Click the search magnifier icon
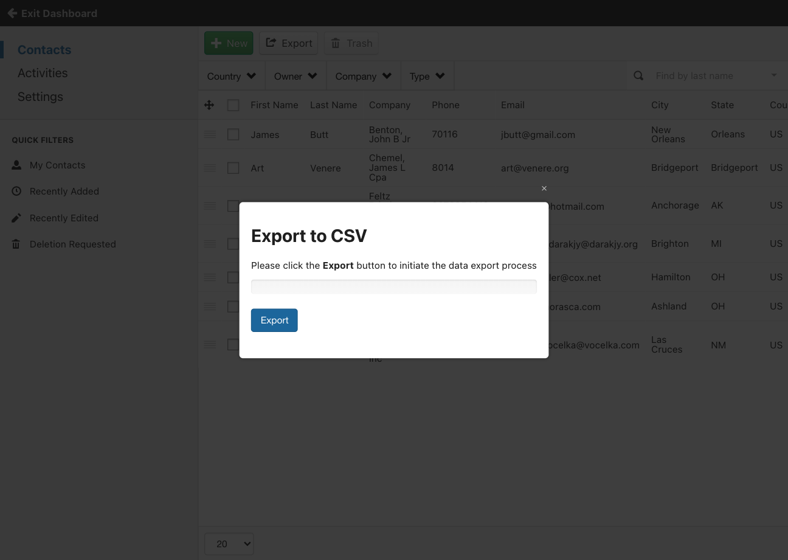 pos(638,76)
